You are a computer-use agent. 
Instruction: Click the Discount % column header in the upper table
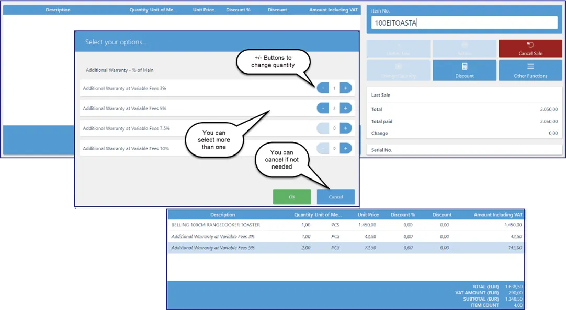coord(238,10)
